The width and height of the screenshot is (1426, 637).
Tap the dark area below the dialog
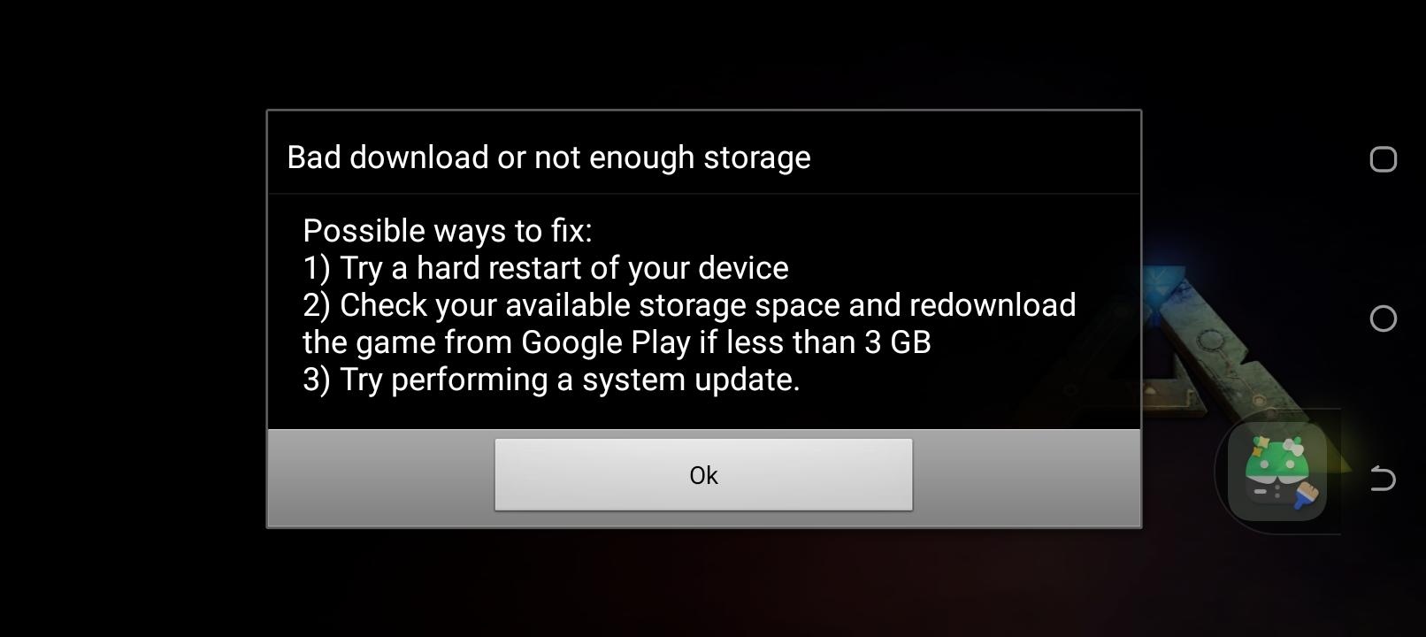point(703,584)
